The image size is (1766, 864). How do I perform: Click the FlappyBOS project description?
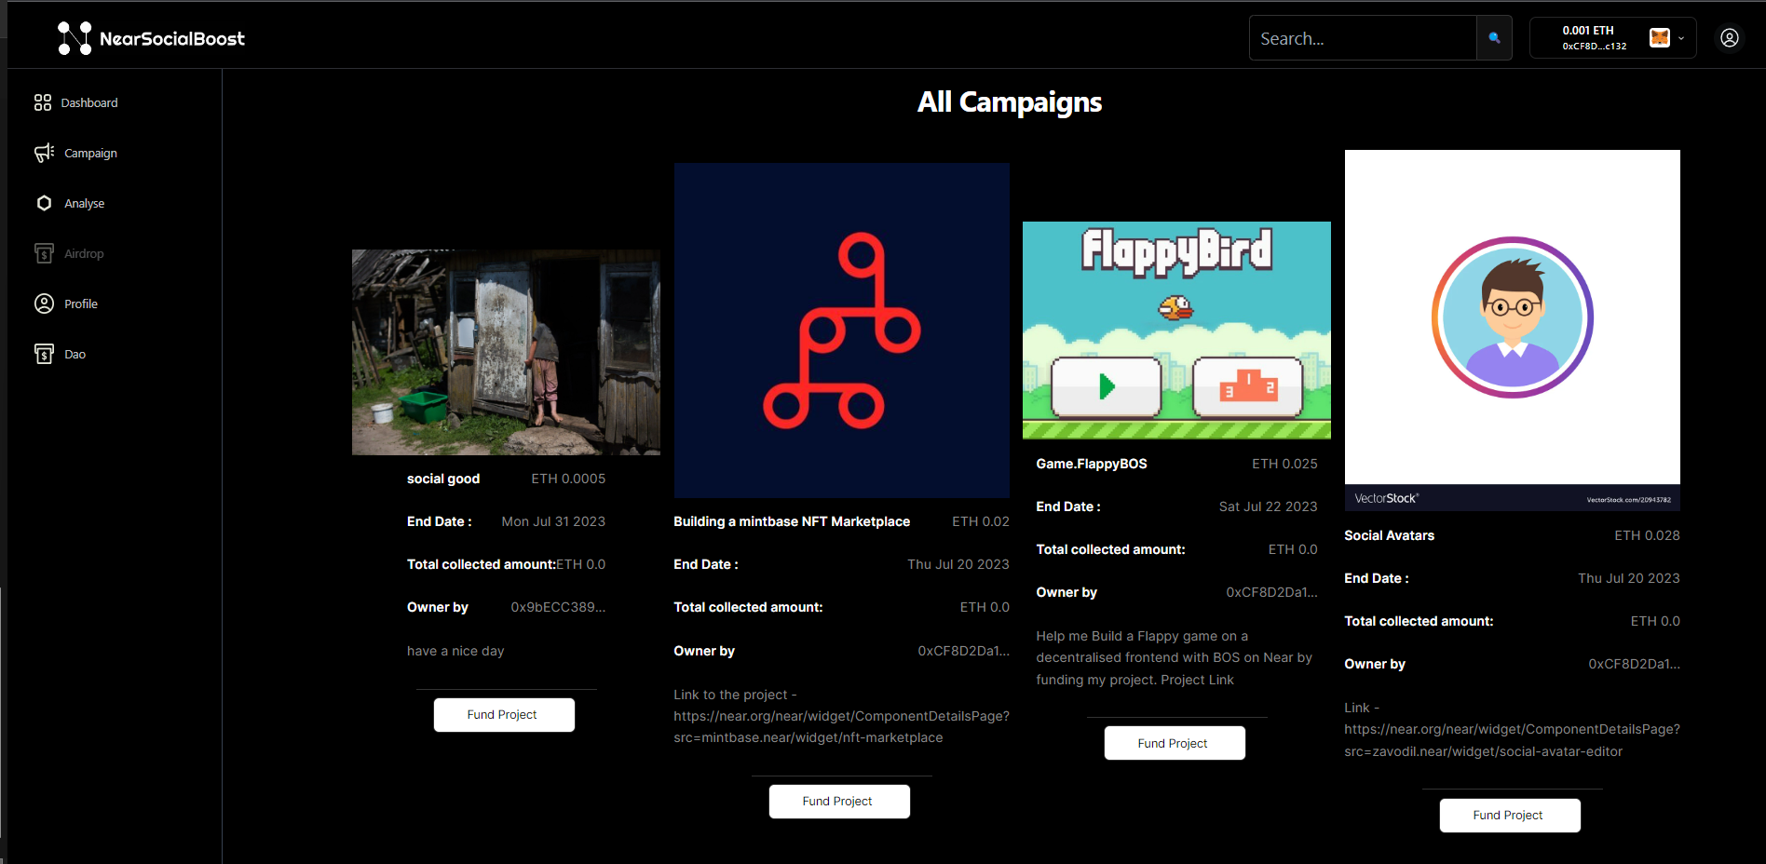(x=1174, y=657)
